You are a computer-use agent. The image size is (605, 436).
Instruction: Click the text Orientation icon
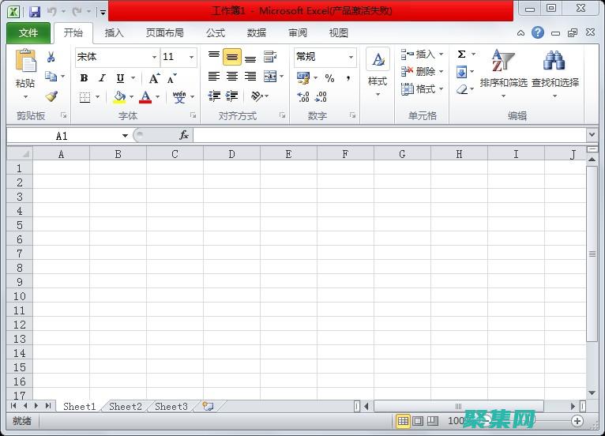tap(257, 96)
